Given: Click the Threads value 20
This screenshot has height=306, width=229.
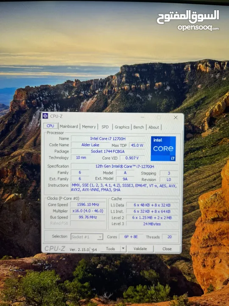Looking at the screenshot, I should pos(169,237).
